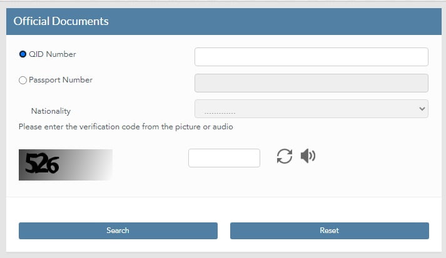The height and width of the screenshot is (258, 446).
Task: Click the verification code entry box
Action: click(x=224, y=158)
